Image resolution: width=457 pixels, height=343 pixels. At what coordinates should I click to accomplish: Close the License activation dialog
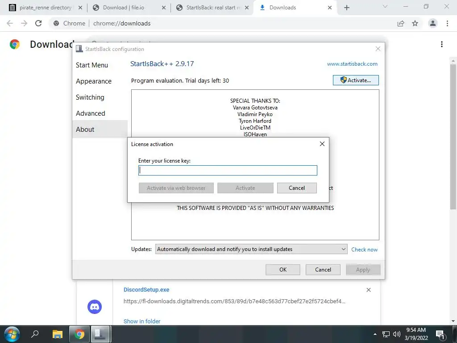pyautogui.click(x=322, y=144)
